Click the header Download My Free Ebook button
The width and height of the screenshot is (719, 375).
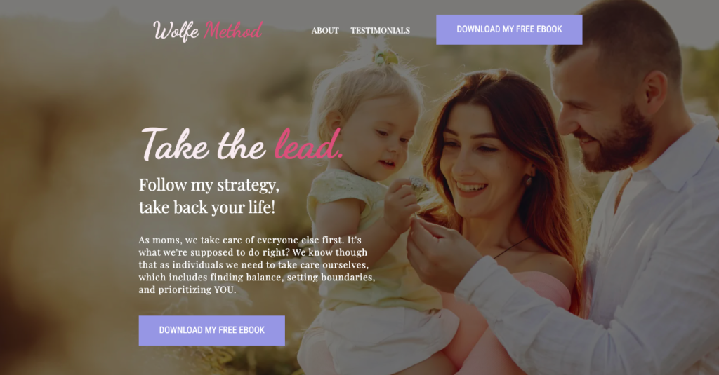509,29
